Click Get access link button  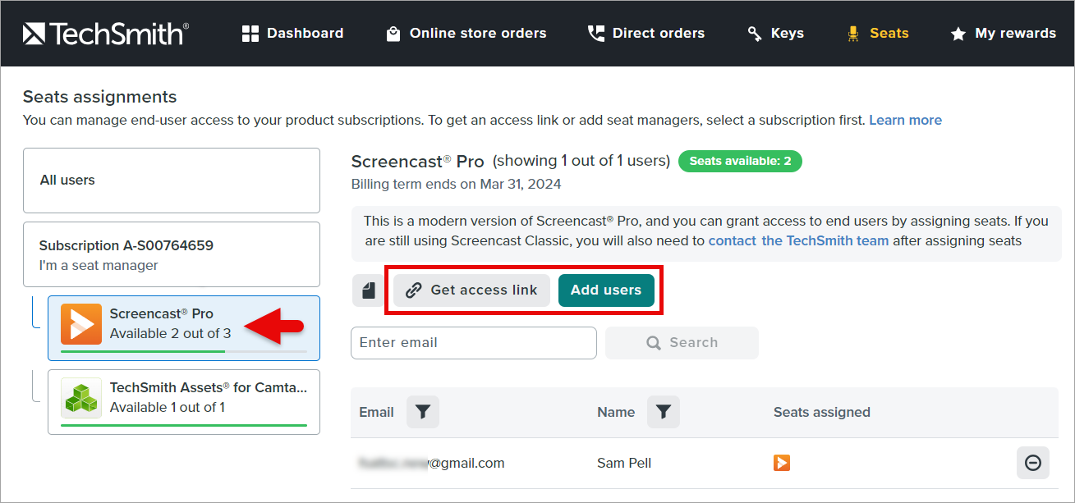471,290
